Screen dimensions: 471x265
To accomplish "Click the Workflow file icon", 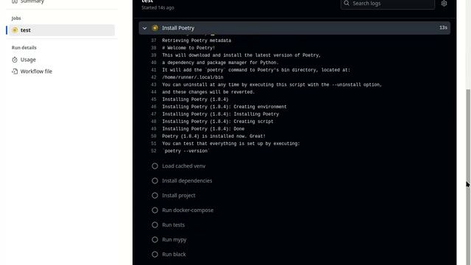I will point(15,71).
